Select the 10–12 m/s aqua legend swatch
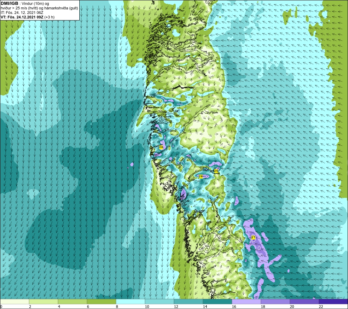The height and width of the screenshot is (309, 348). pyautogui.click(x=159, y=301)
